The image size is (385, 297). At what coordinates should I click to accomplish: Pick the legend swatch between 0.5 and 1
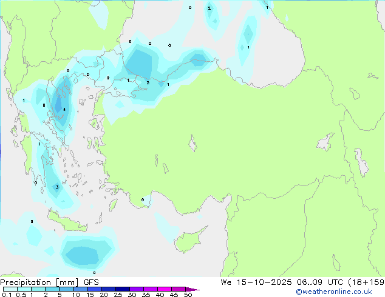point(24,289)
